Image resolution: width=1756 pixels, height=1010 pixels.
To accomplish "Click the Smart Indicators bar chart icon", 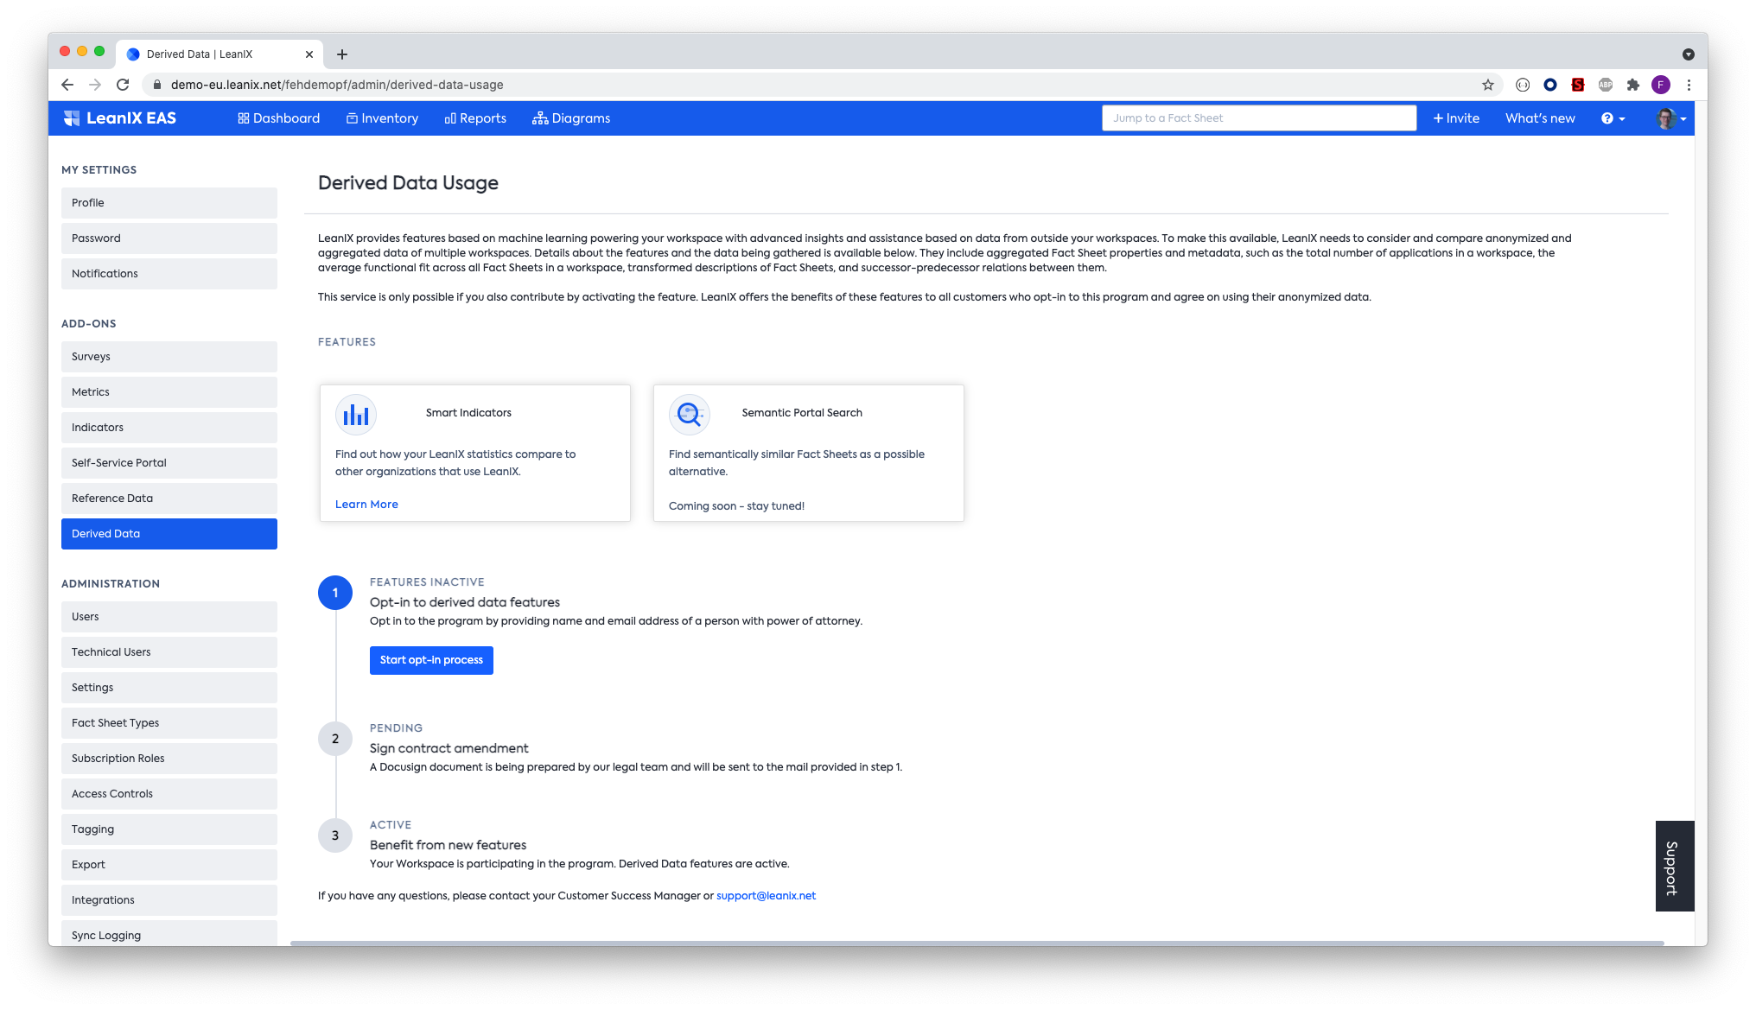I will coord(356,416).
